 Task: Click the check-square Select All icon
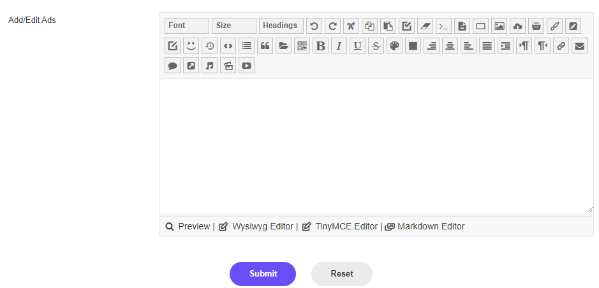(406, 26)
